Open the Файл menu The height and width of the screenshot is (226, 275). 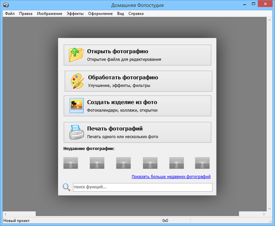coord(10,14)
